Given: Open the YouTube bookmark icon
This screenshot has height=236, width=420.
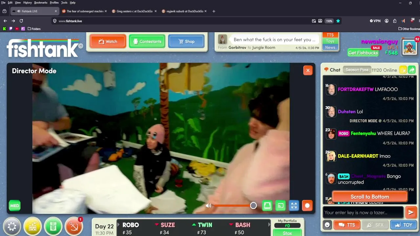Looking at the screenshot, I should [x=17, y=29].
